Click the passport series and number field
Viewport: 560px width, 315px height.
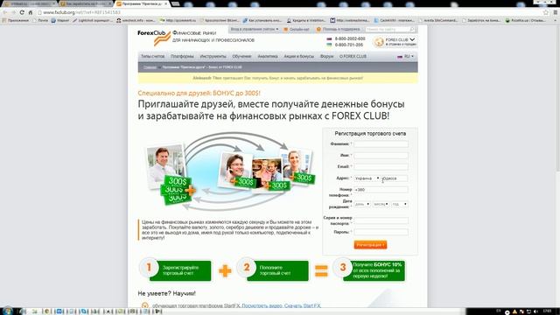[381, 220]
